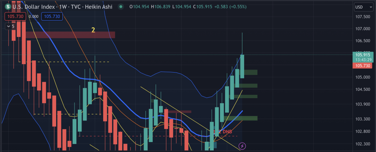
Task: Click the 107.500 price scale label
Action: (363, 16)
